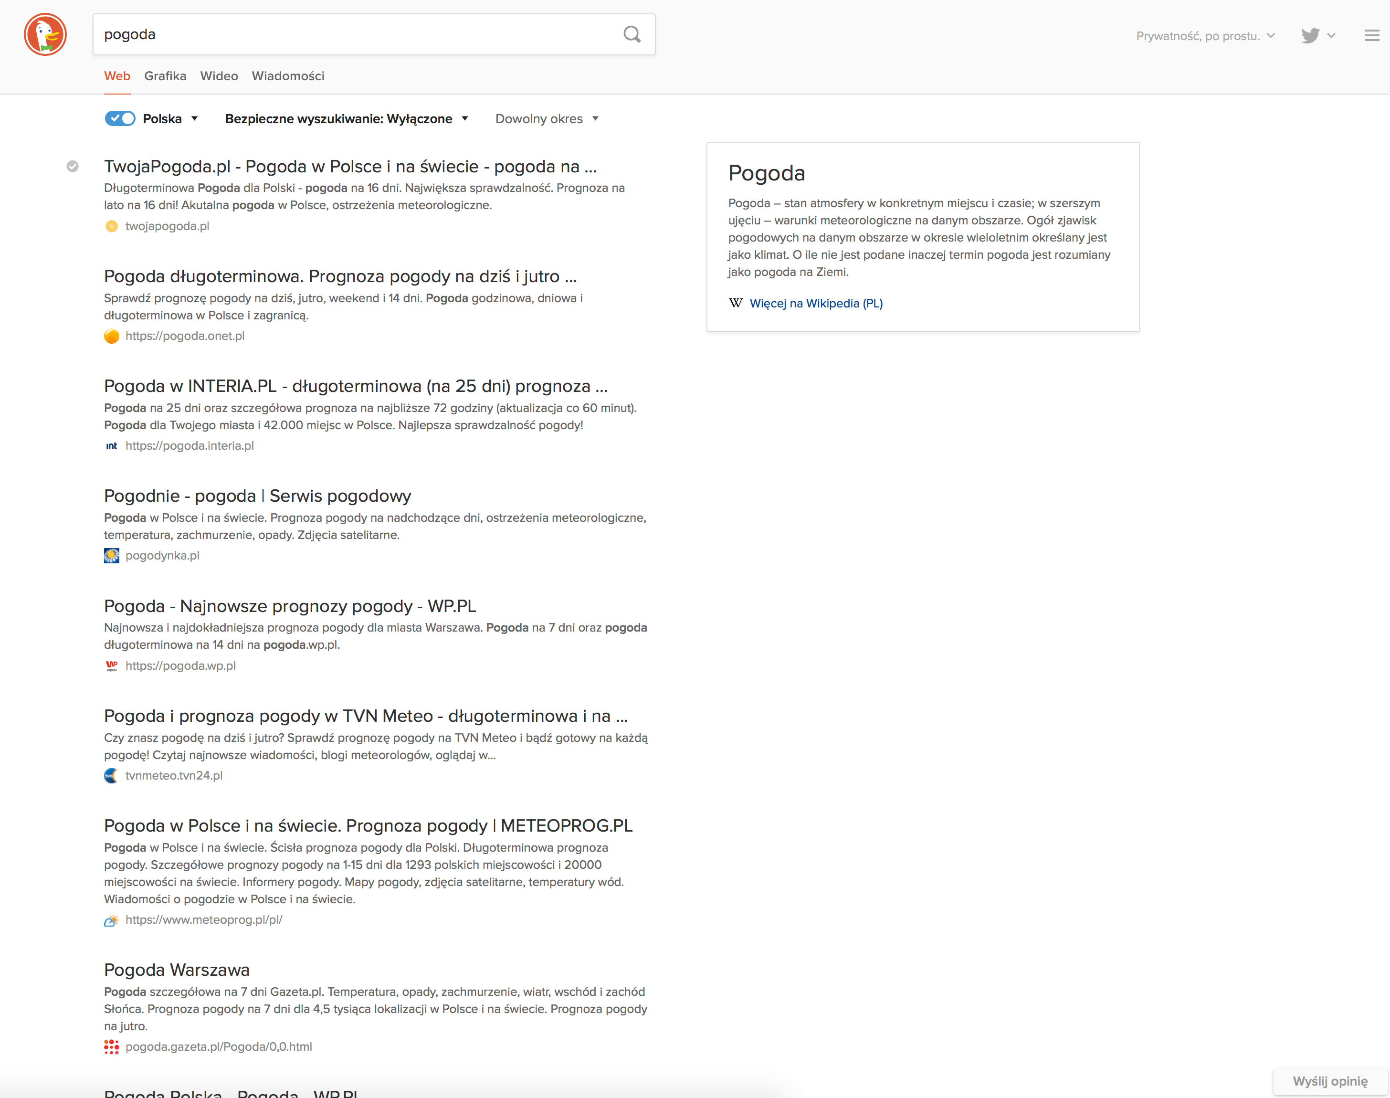Click the grey checkmark beside TwojaPogoda result

click(73, 167)
